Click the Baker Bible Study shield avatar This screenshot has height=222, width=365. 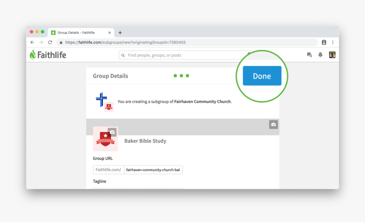[x=105, y=140]
